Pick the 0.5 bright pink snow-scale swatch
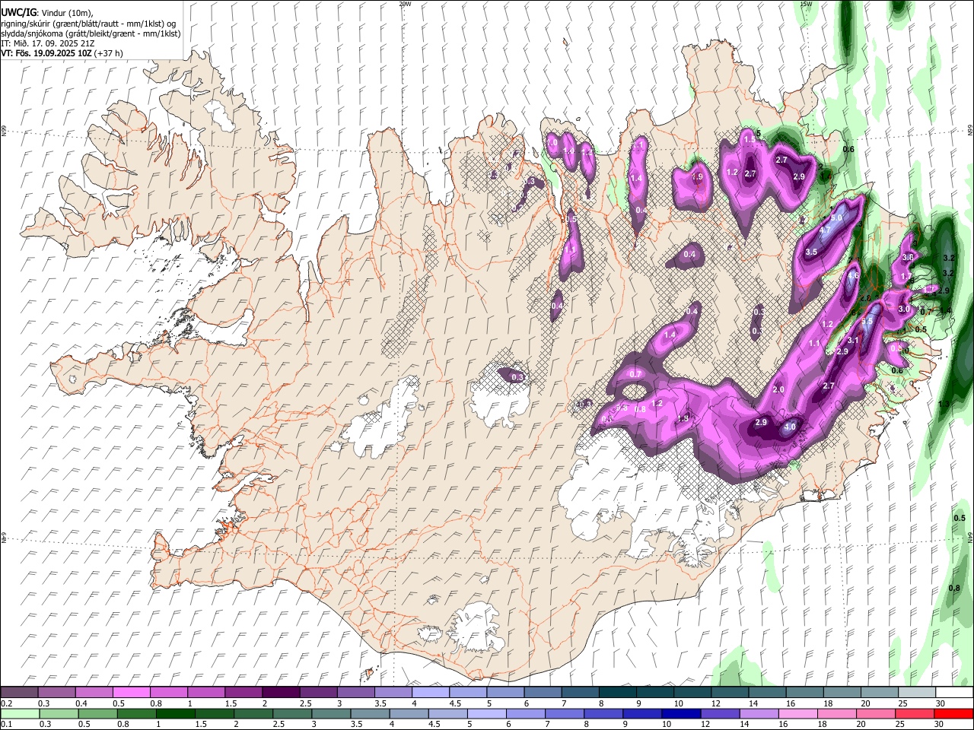This screenshot has width=974, height=730. click(132, 693)
